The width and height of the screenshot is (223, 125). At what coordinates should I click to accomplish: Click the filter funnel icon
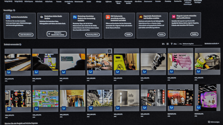(172, 44)
